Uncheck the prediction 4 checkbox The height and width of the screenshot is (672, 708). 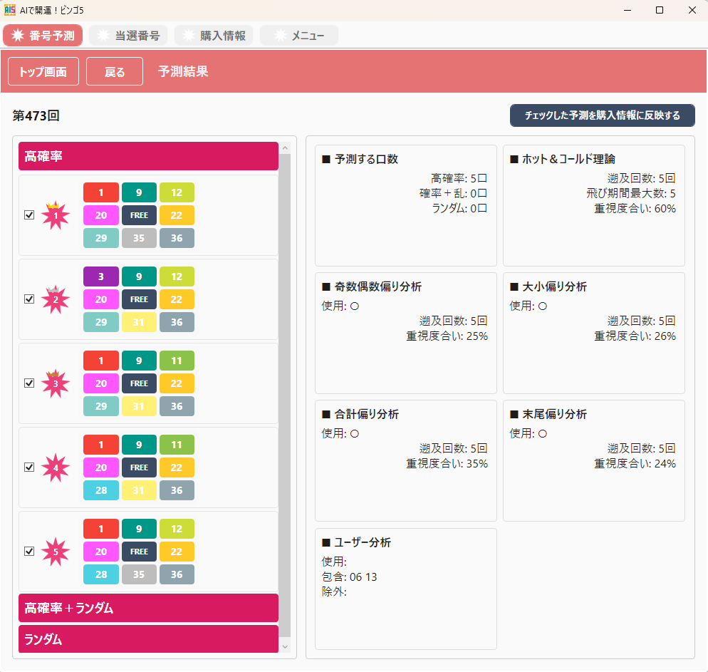29,467
